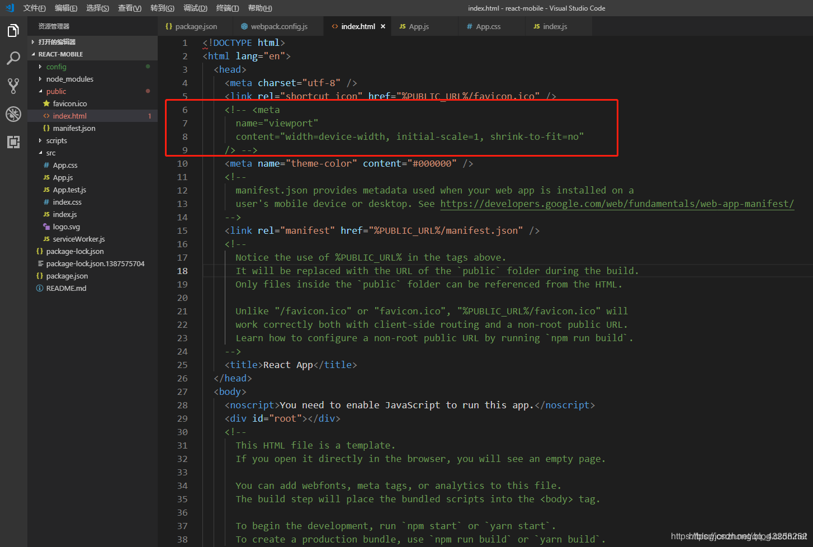
Task: Expand the config folder
Action: click(x=40, y=67)
